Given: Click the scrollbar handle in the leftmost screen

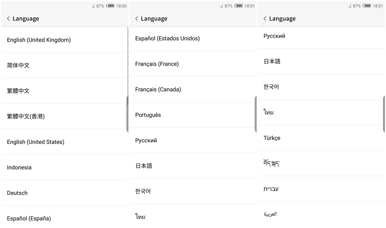Looking at the screenshot, I should coord(127,114).
